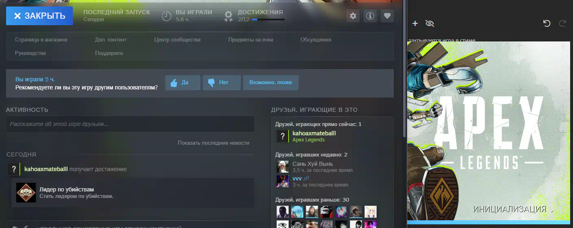Open Поддержка link

tap(109, 53)
